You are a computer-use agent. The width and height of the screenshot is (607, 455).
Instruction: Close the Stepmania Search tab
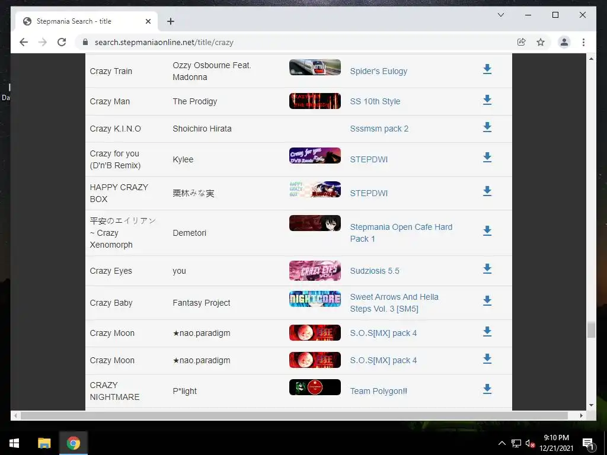point(148,21)
